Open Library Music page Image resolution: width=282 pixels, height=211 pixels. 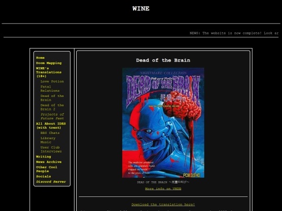48,140
